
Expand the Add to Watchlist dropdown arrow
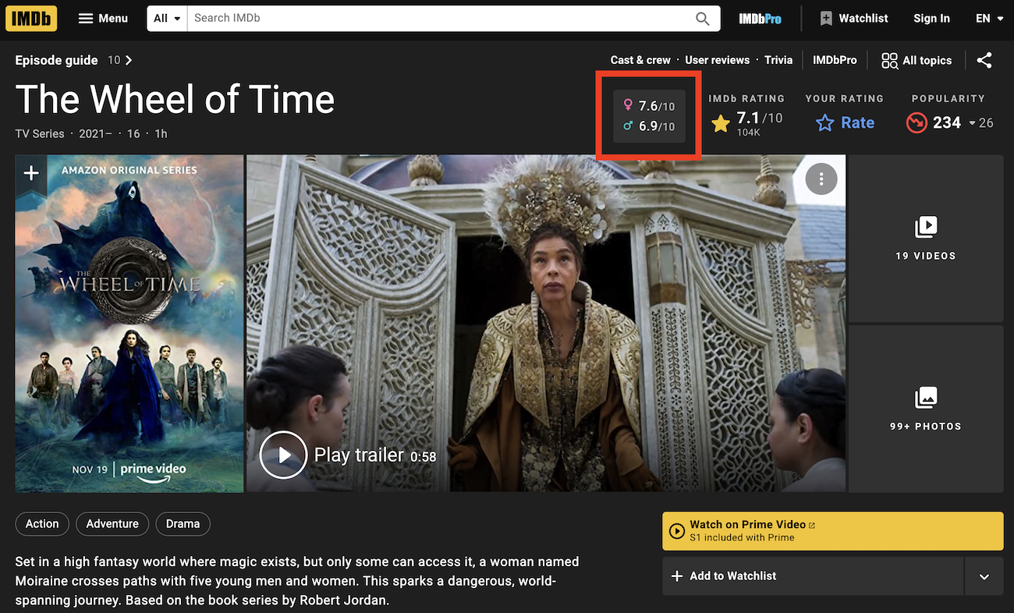click(x=984, y=576)
